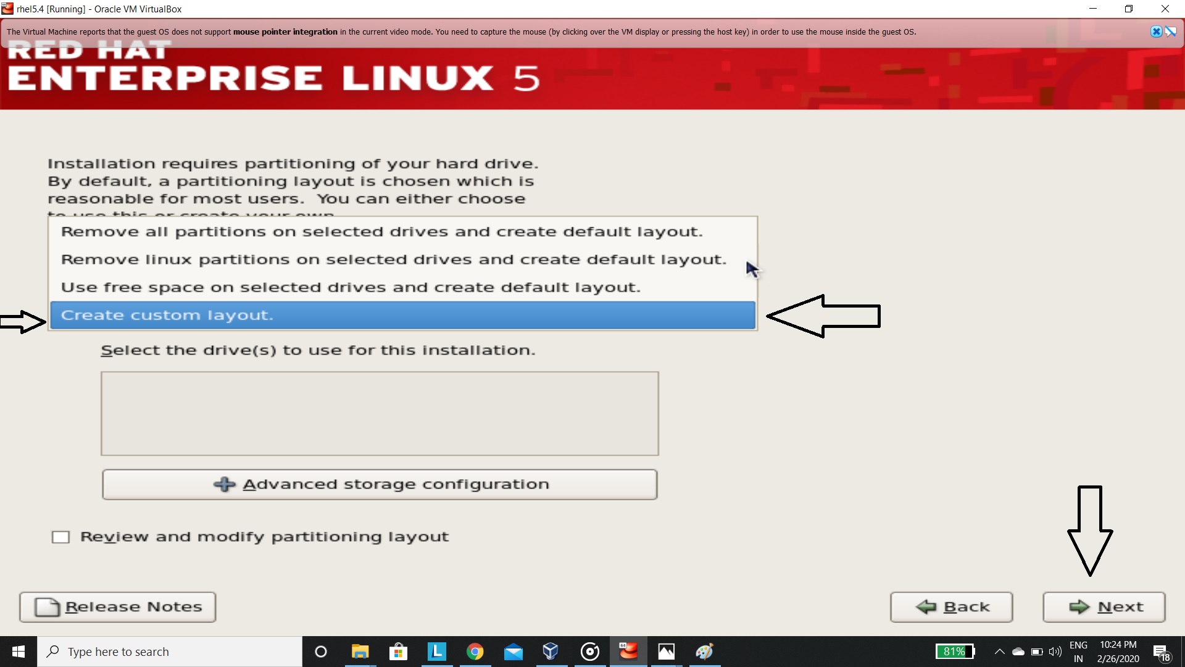Choose 'Remove all partitions' layout option

click(381, 232)
